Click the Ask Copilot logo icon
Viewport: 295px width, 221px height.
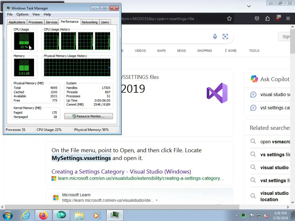(x=254, y=79)
